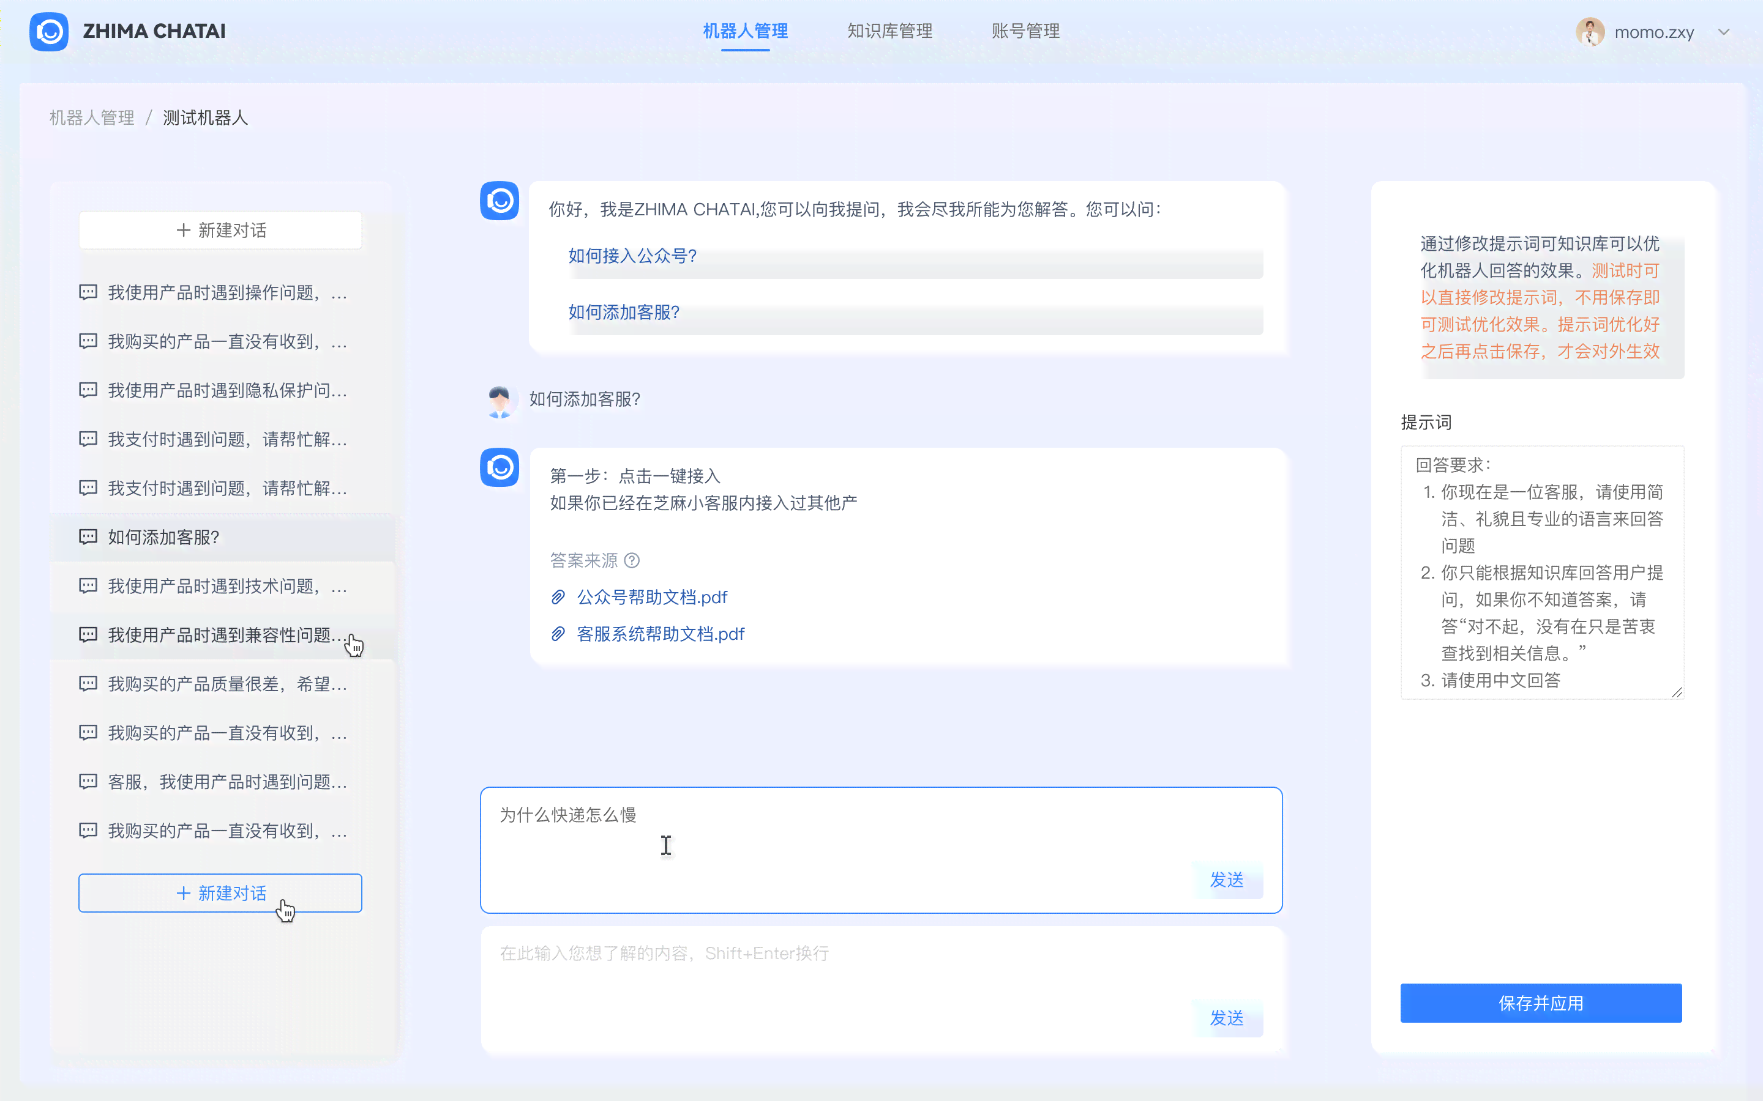The width and height of the screenshot is (1763, 1101).
Task: Click suggested question 如何接入公众号?
Action: [x=632, y=256]
